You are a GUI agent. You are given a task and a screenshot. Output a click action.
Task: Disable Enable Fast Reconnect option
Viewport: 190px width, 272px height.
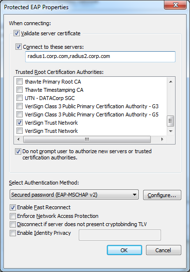13,207
